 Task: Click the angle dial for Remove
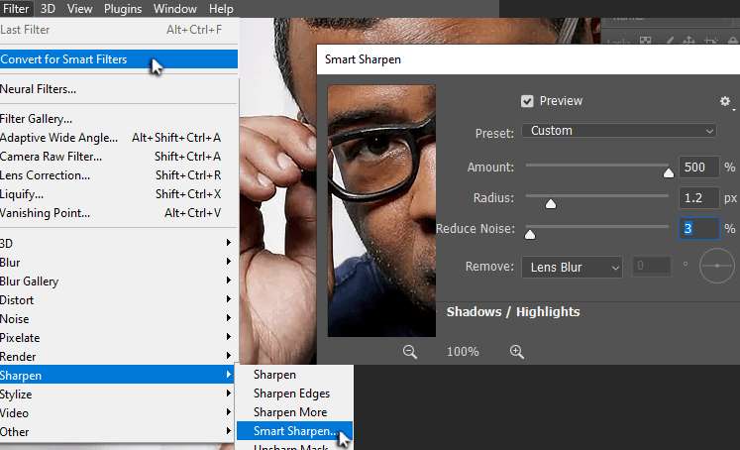pyautogui.click(x=715, y=267)
